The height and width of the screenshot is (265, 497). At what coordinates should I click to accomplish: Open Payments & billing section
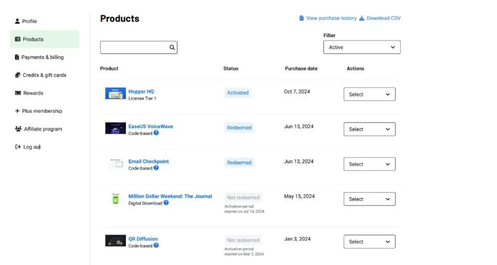tap(43, 57)
